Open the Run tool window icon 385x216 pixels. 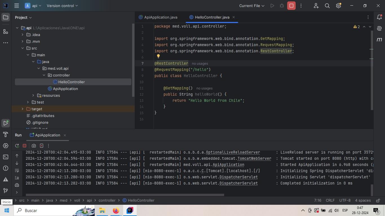point(6,123)
